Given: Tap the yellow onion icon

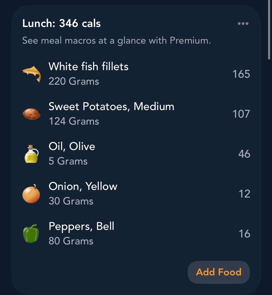Looking at the screenshot, I should (x=31, y=194).
